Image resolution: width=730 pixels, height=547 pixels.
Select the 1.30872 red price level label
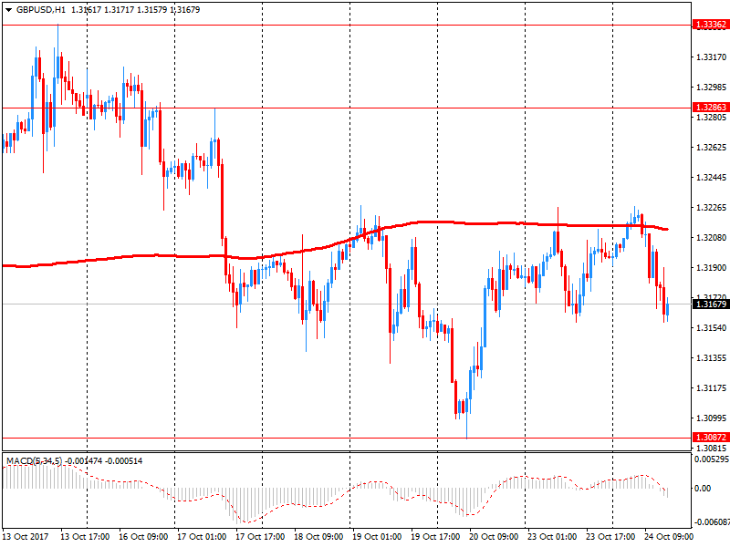[x=711, y=438]
